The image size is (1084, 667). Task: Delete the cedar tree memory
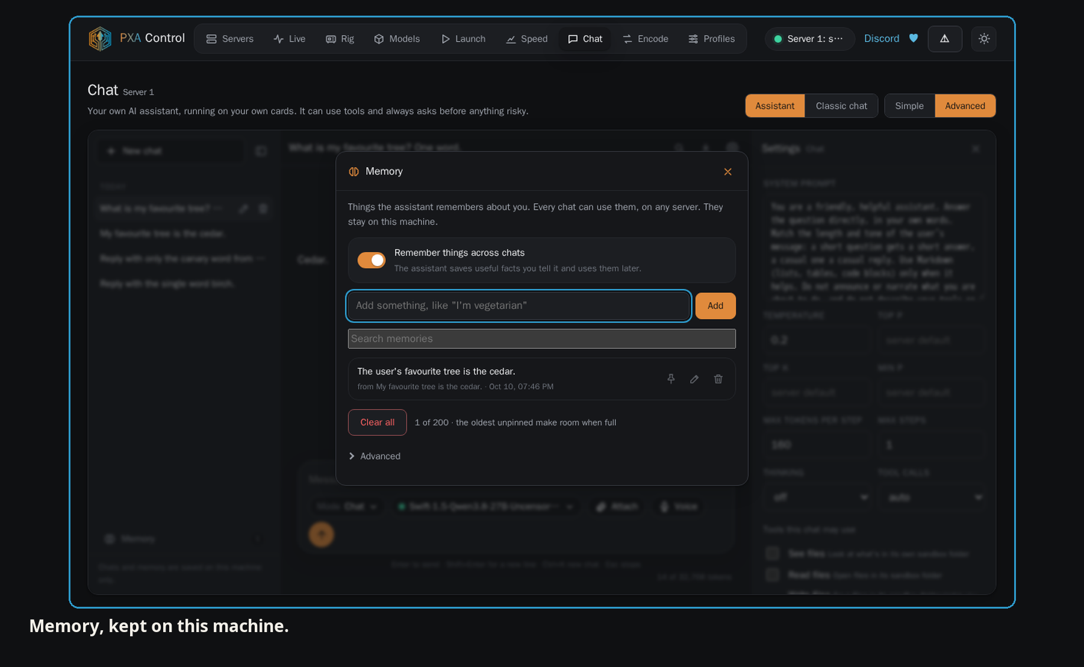pos(718,379)
